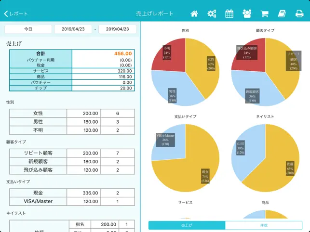Select the 現金 payment row
This screenshot has height=232, width=310.
pos(72,193)
